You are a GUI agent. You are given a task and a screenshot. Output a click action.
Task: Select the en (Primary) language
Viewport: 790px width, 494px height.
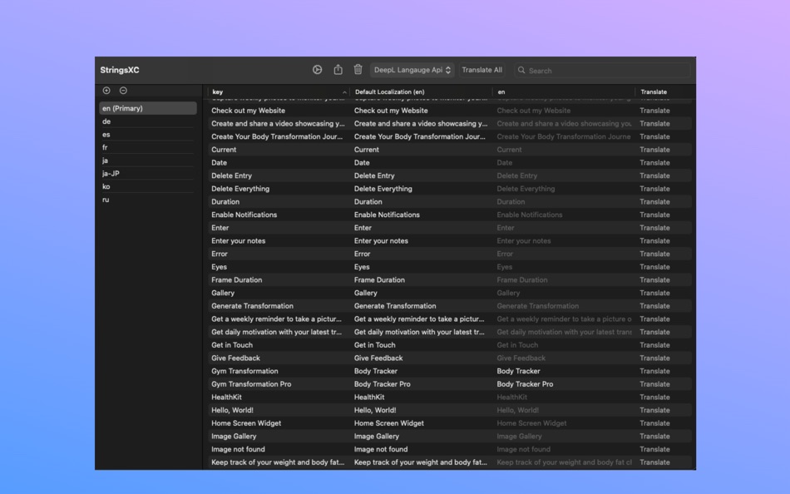click(148, 108)
